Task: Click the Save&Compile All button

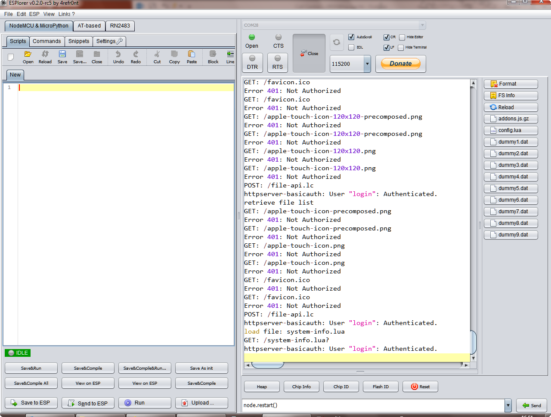Action: [x=31, y=383]
